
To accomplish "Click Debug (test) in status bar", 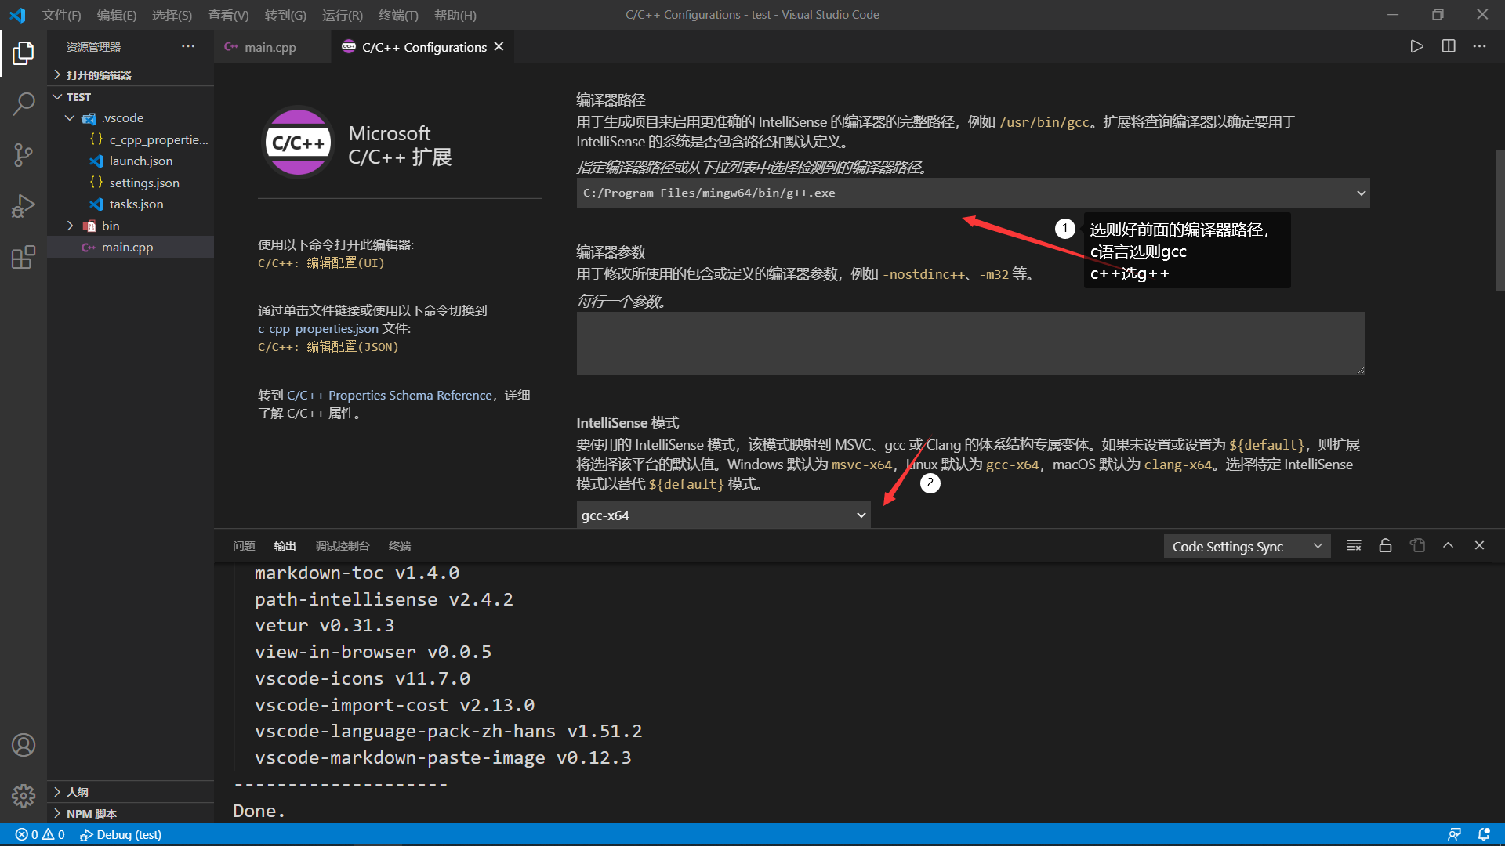I will [121, 834].
